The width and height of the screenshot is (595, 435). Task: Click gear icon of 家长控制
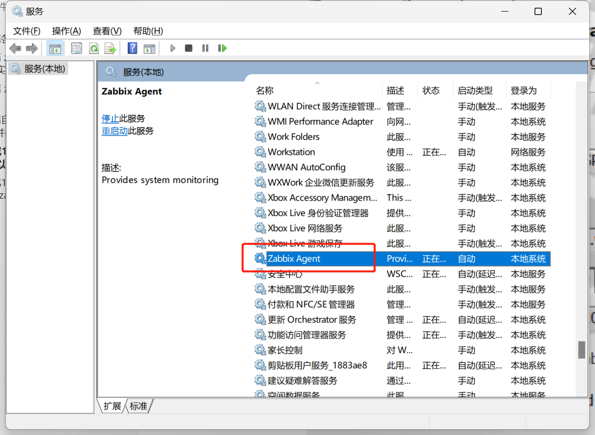pyautogui.click(x=260, y=350)
